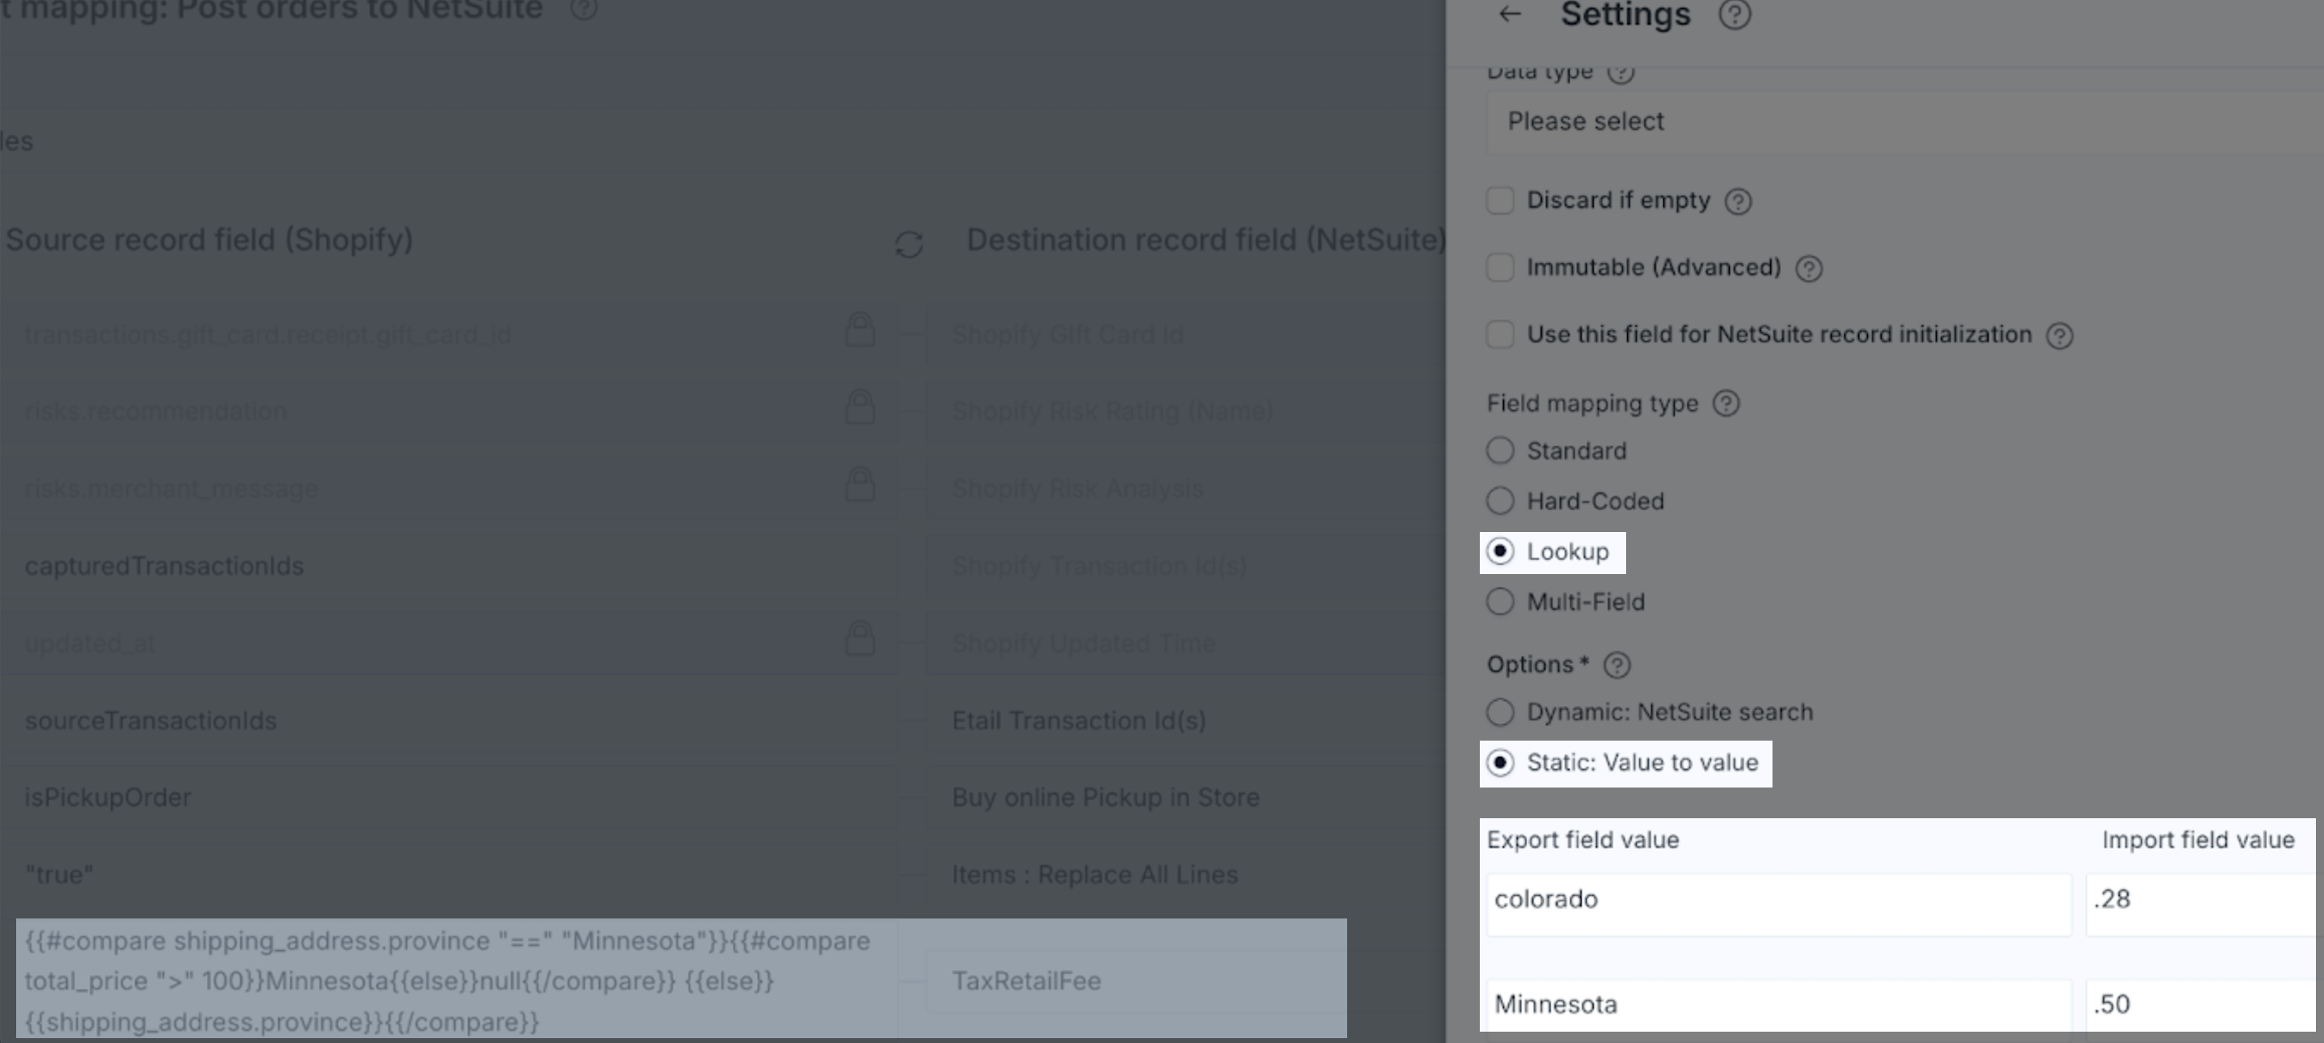Viewport: 2324px width, 1043px height.
Task: Click Buy online Pickup in Store destination field
Action: pyautogui.click(x=1186, y=797)
